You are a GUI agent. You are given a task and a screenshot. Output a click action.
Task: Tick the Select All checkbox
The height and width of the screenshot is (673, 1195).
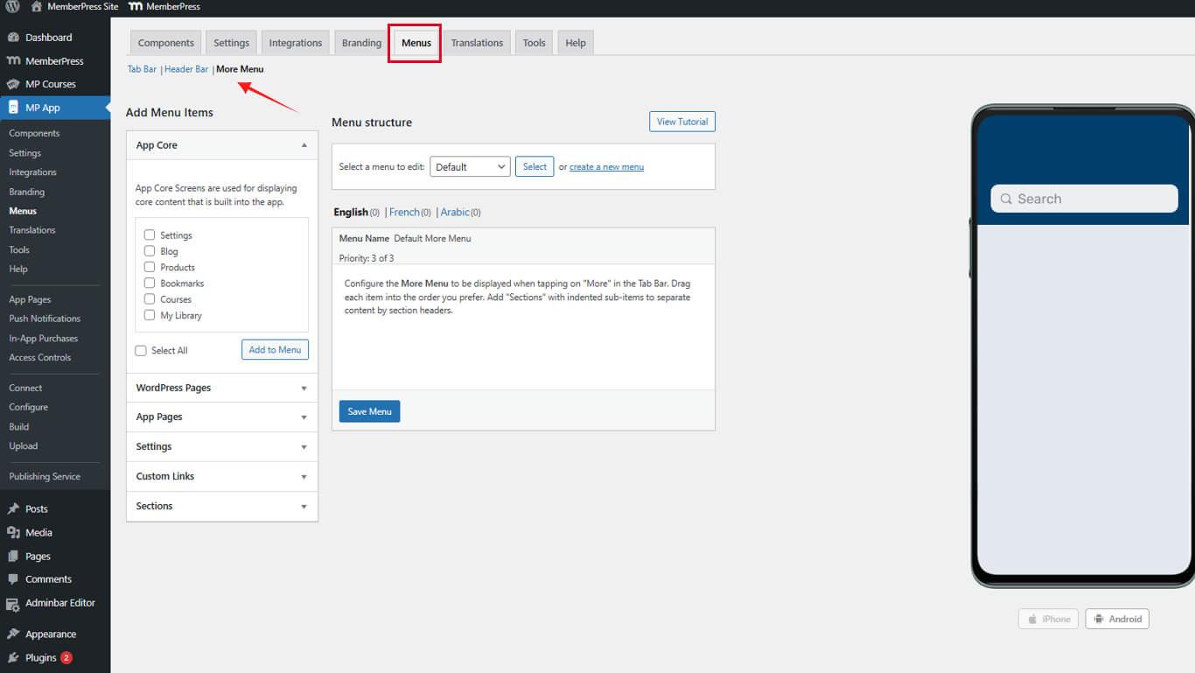(141, 351)
